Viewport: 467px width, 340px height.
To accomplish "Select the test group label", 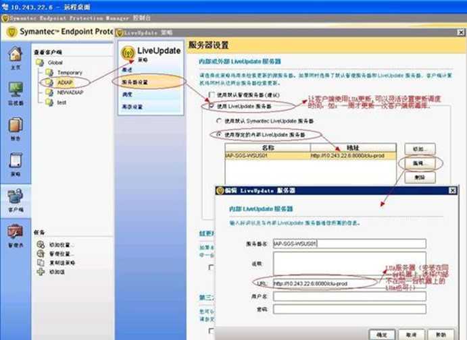I will (62, 103).
